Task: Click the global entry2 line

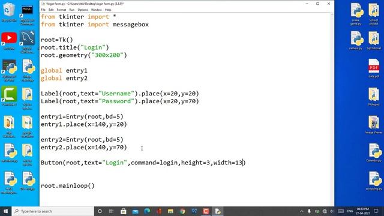Action: [x=64, y=79]
